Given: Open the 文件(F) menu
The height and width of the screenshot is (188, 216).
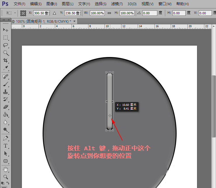Looking at the screenshot, I should coord(20,4).
